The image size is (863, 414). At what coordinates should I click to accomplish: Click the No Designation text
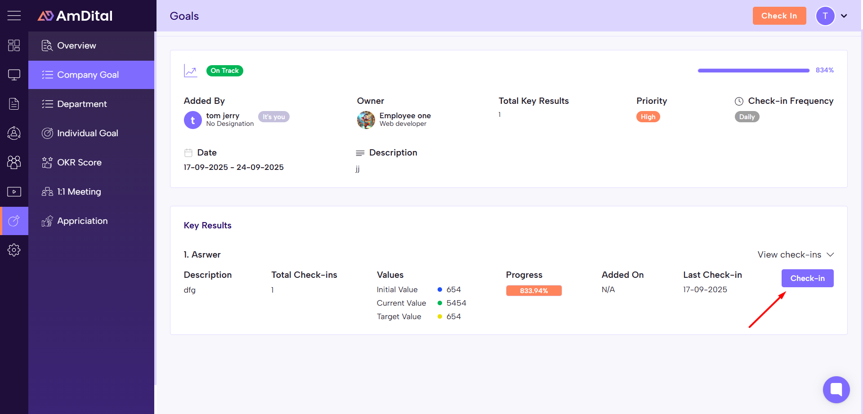230,124
